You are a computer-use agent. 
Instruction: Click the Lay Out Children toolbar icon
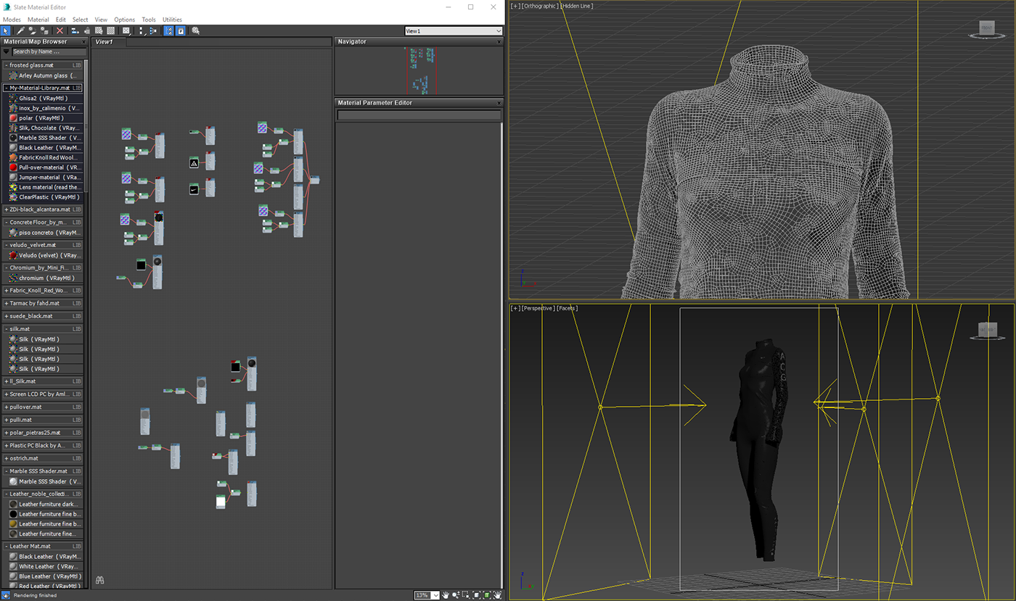click(152, 31)
